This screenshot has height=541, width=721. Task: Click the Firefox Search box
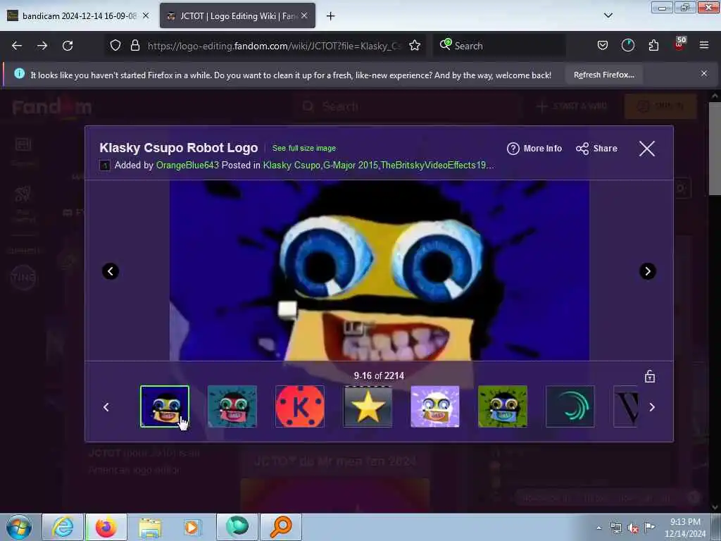pyautogui.click(x=499, y=46)
